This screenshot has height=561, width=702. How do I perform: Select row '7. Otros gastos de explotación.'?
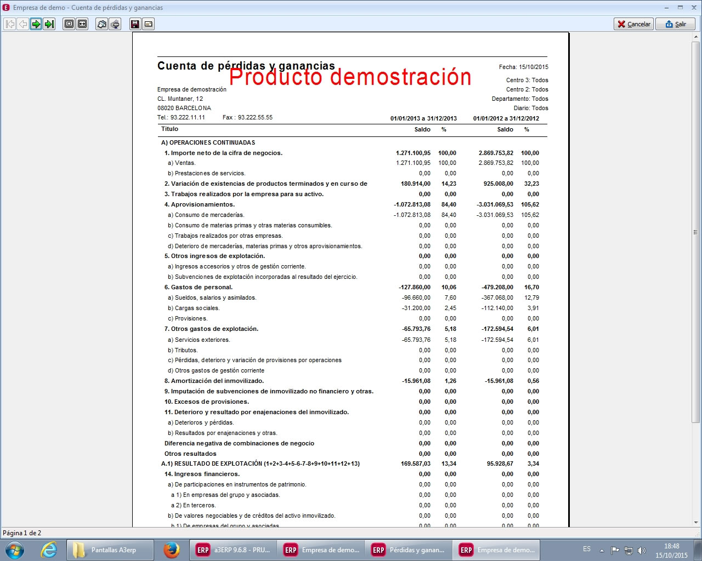(x=352, y=329)
